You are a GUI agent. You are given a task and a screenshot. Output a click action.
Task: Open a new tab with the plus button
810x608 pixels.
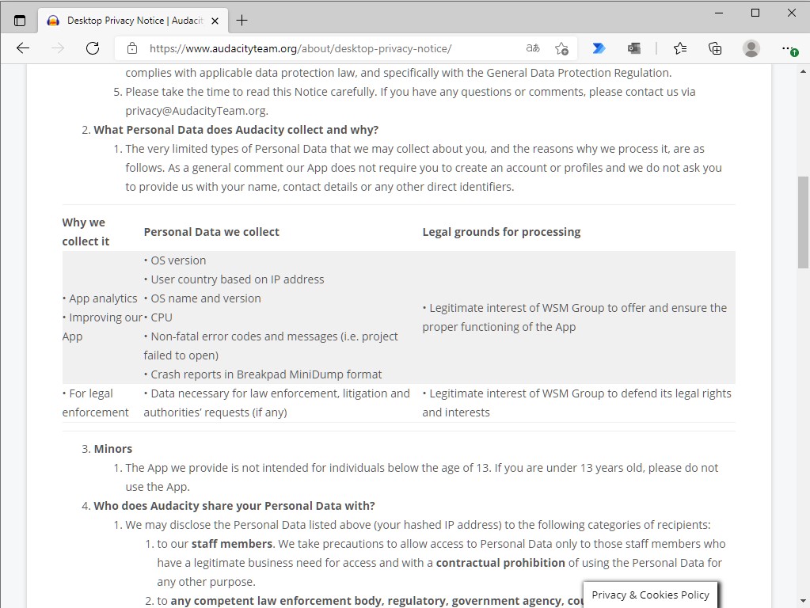[241, 21]
